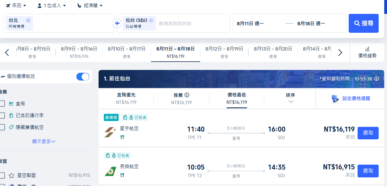Screen dimensions: 387x186
Task: Show later dates with the right arrow
Action: tap(340, 52)
